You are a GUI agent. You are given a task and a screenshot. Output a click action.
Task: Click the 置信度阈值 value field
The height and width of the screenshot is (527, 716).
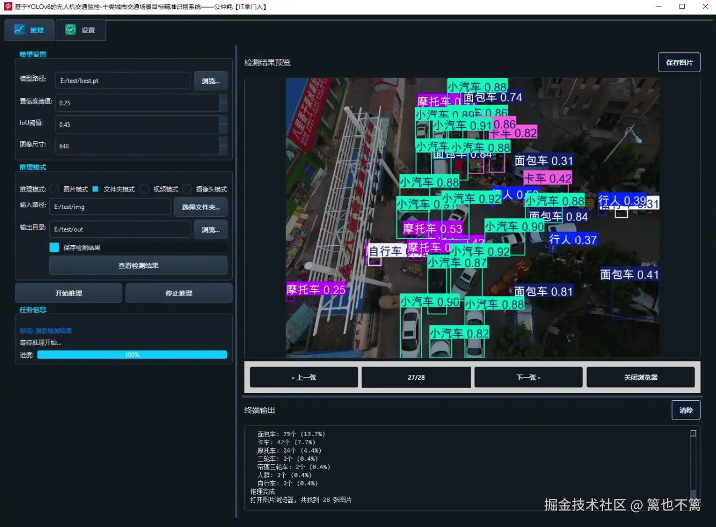tap(137, 103)
